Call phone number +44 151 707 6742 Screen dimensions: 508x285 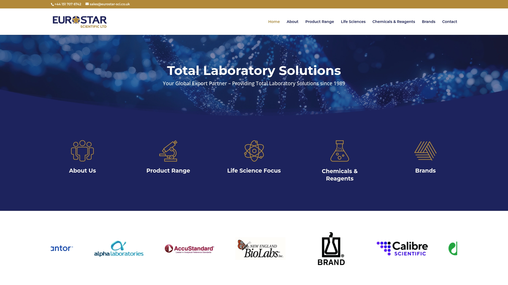[68, 4]
